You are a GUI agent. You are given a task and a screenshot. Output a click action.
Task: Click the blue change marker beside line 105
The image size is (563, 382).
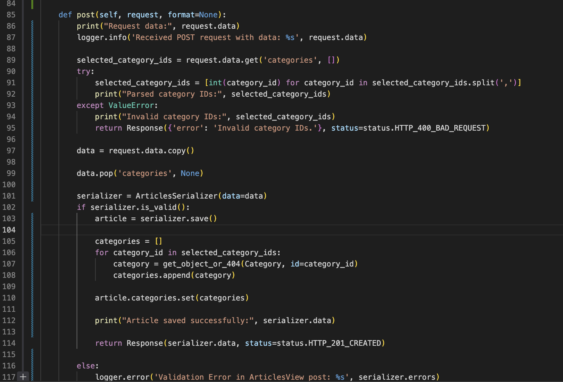pos(32,241)
